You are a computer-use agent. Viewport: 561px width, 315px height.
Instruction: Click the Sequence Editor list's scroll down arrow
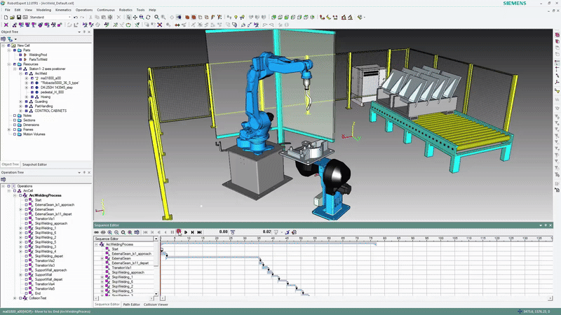tap(156, 294)
